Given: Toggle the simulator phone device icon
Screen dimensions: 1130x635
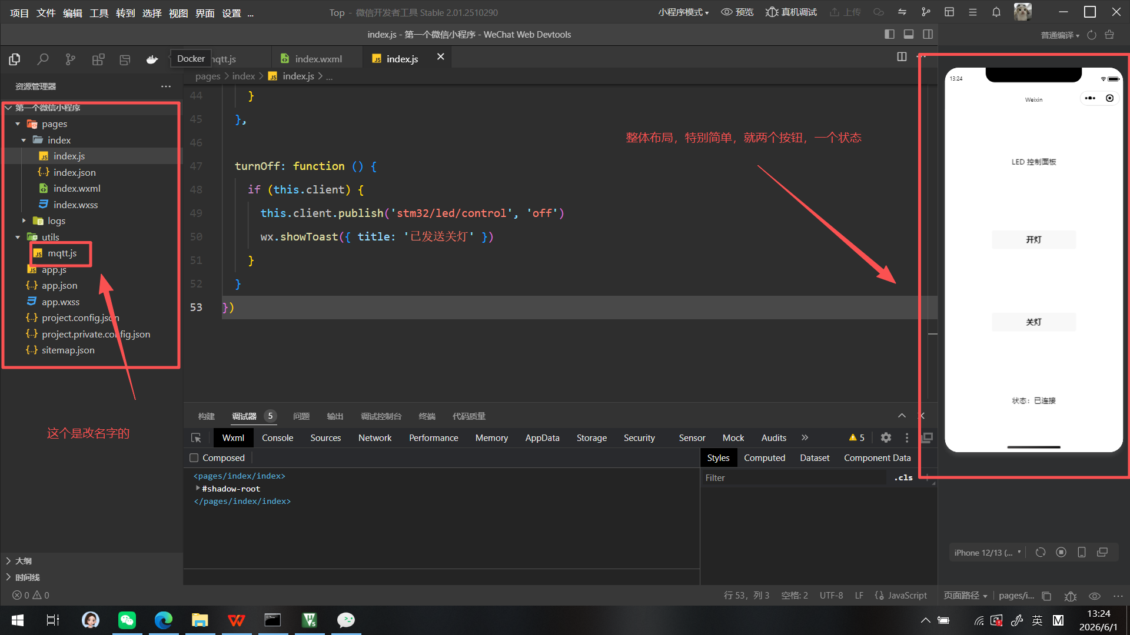Looking at the screenshot, I should [1082, 552].
